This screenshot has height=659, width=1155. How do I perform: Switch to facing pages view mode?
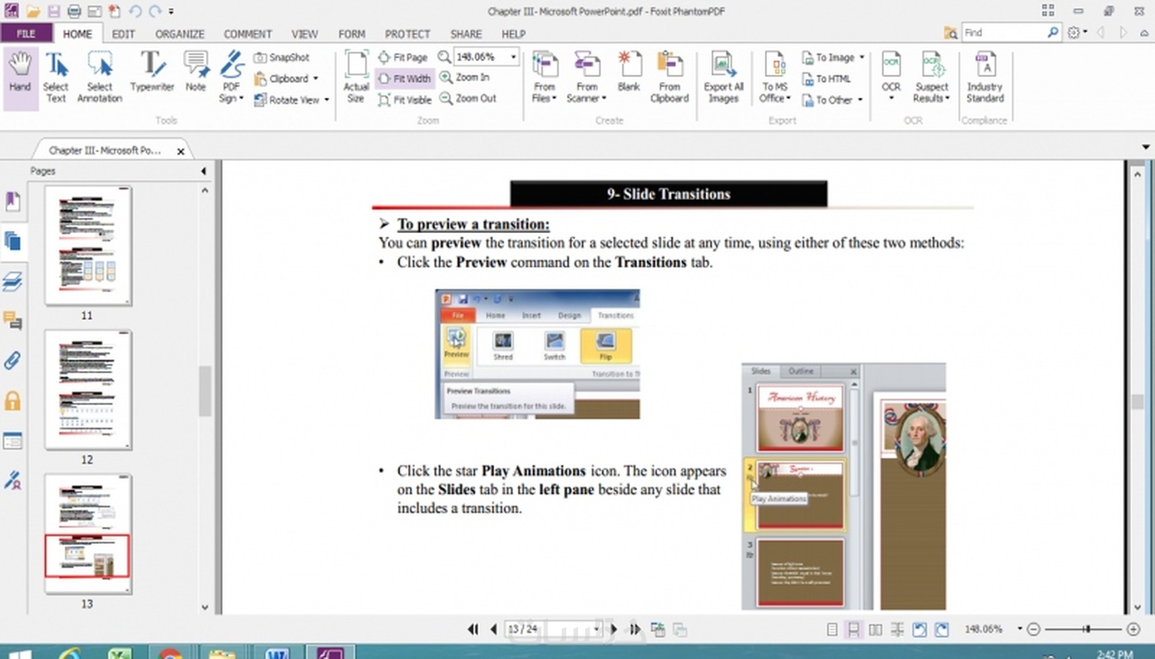point(875,630)
